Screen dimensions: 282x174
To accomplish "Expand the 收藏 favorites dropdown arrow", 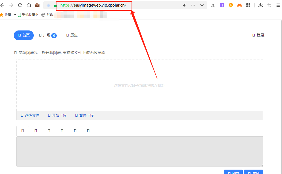I will [15, 15].
